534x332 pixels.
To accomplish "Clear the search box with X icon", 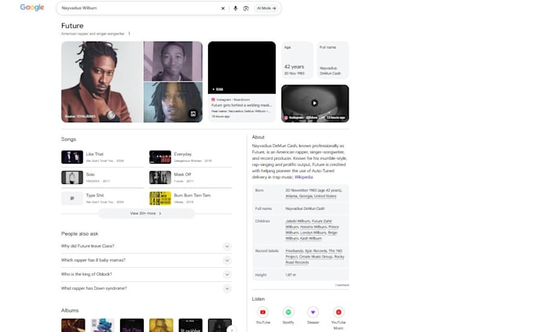I will pyautogui.click(x=223, y=8).
